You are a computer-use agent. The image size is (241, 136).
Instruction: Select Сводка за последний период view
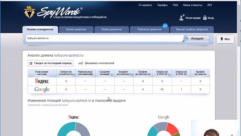click(50, 63)
